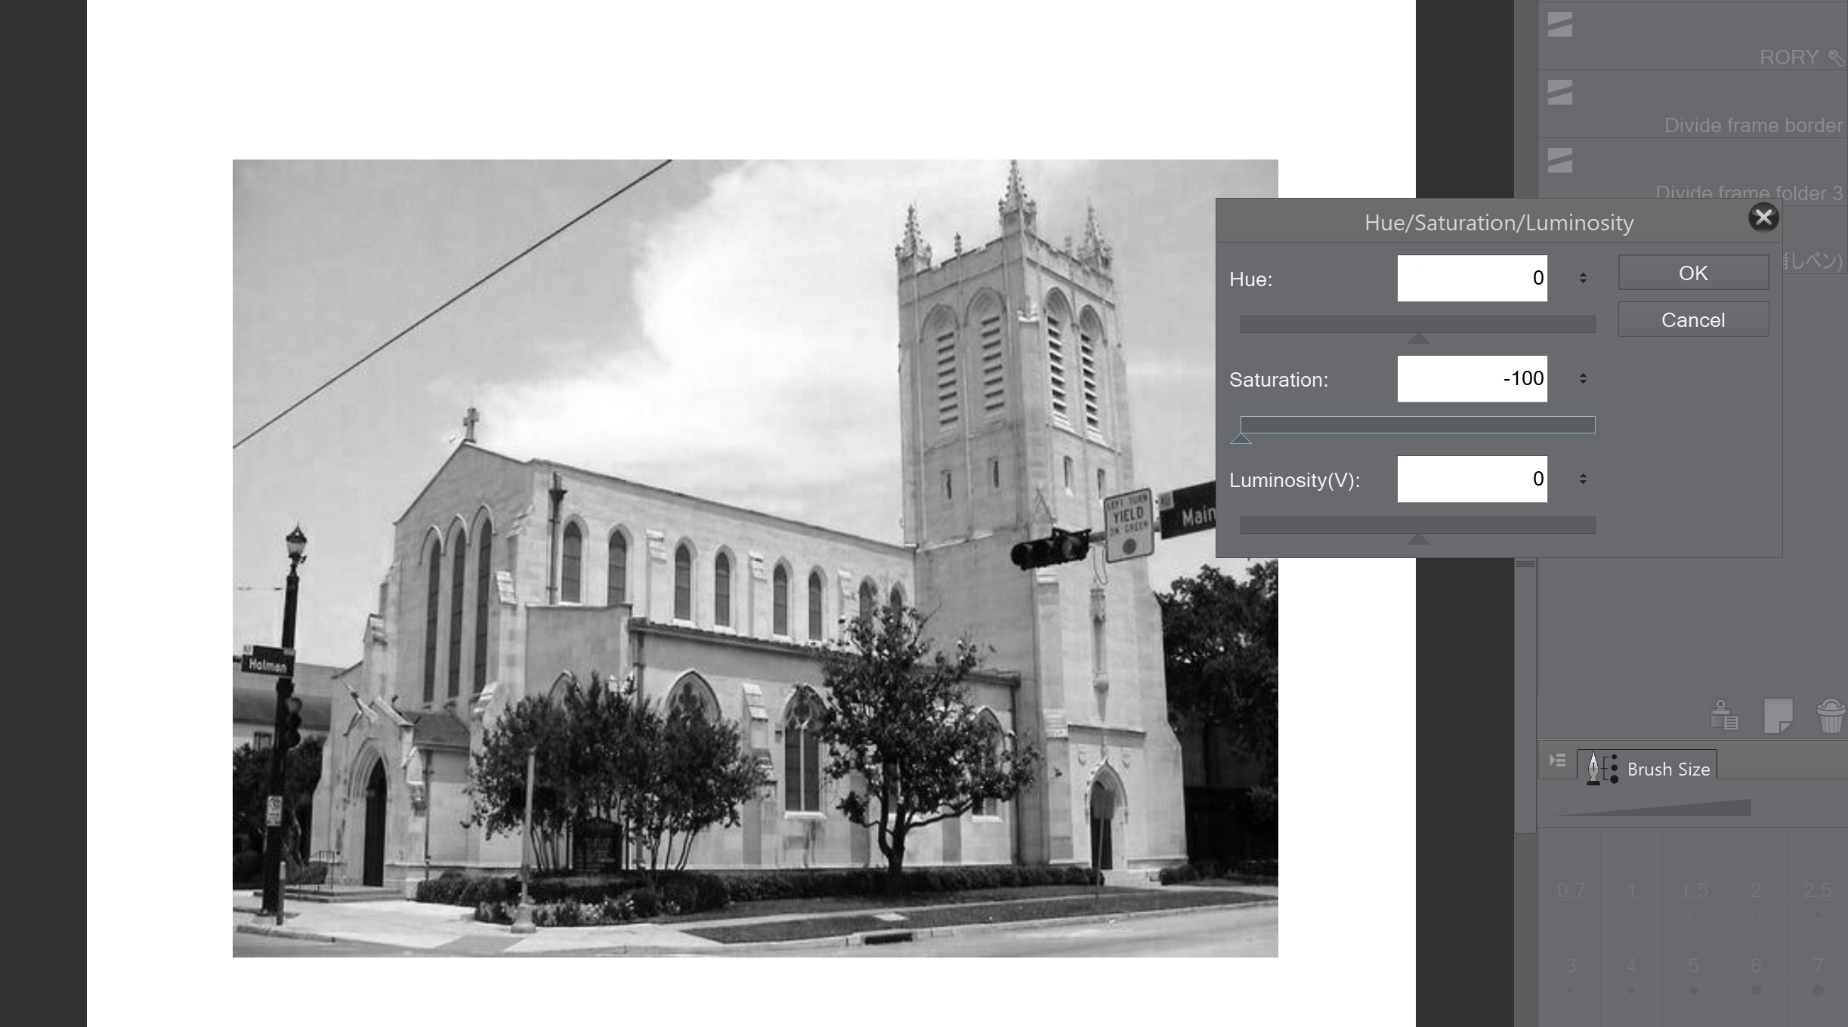Screen dimensions: 1848x1027
Task: Click the RORY sub tool wrench icon
Action: click(1836, 57)
